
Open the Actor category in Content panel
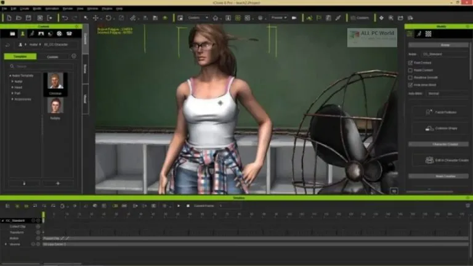pos(23,33)
